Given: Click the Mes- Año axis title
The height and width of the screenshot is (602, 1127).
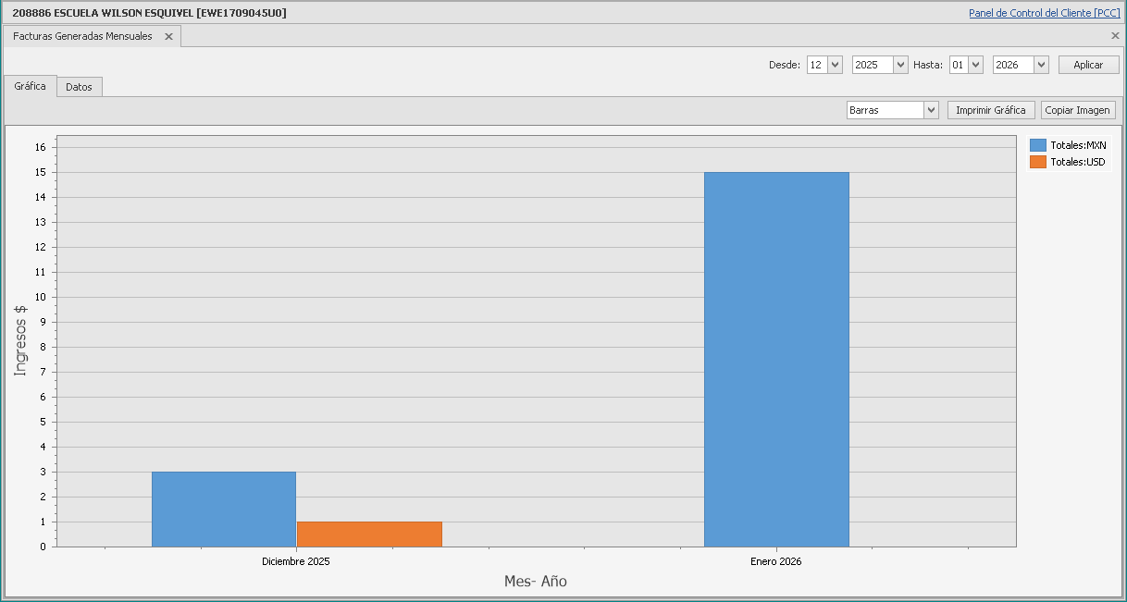Looking at the screenshot, I should (x=535, y=582).
